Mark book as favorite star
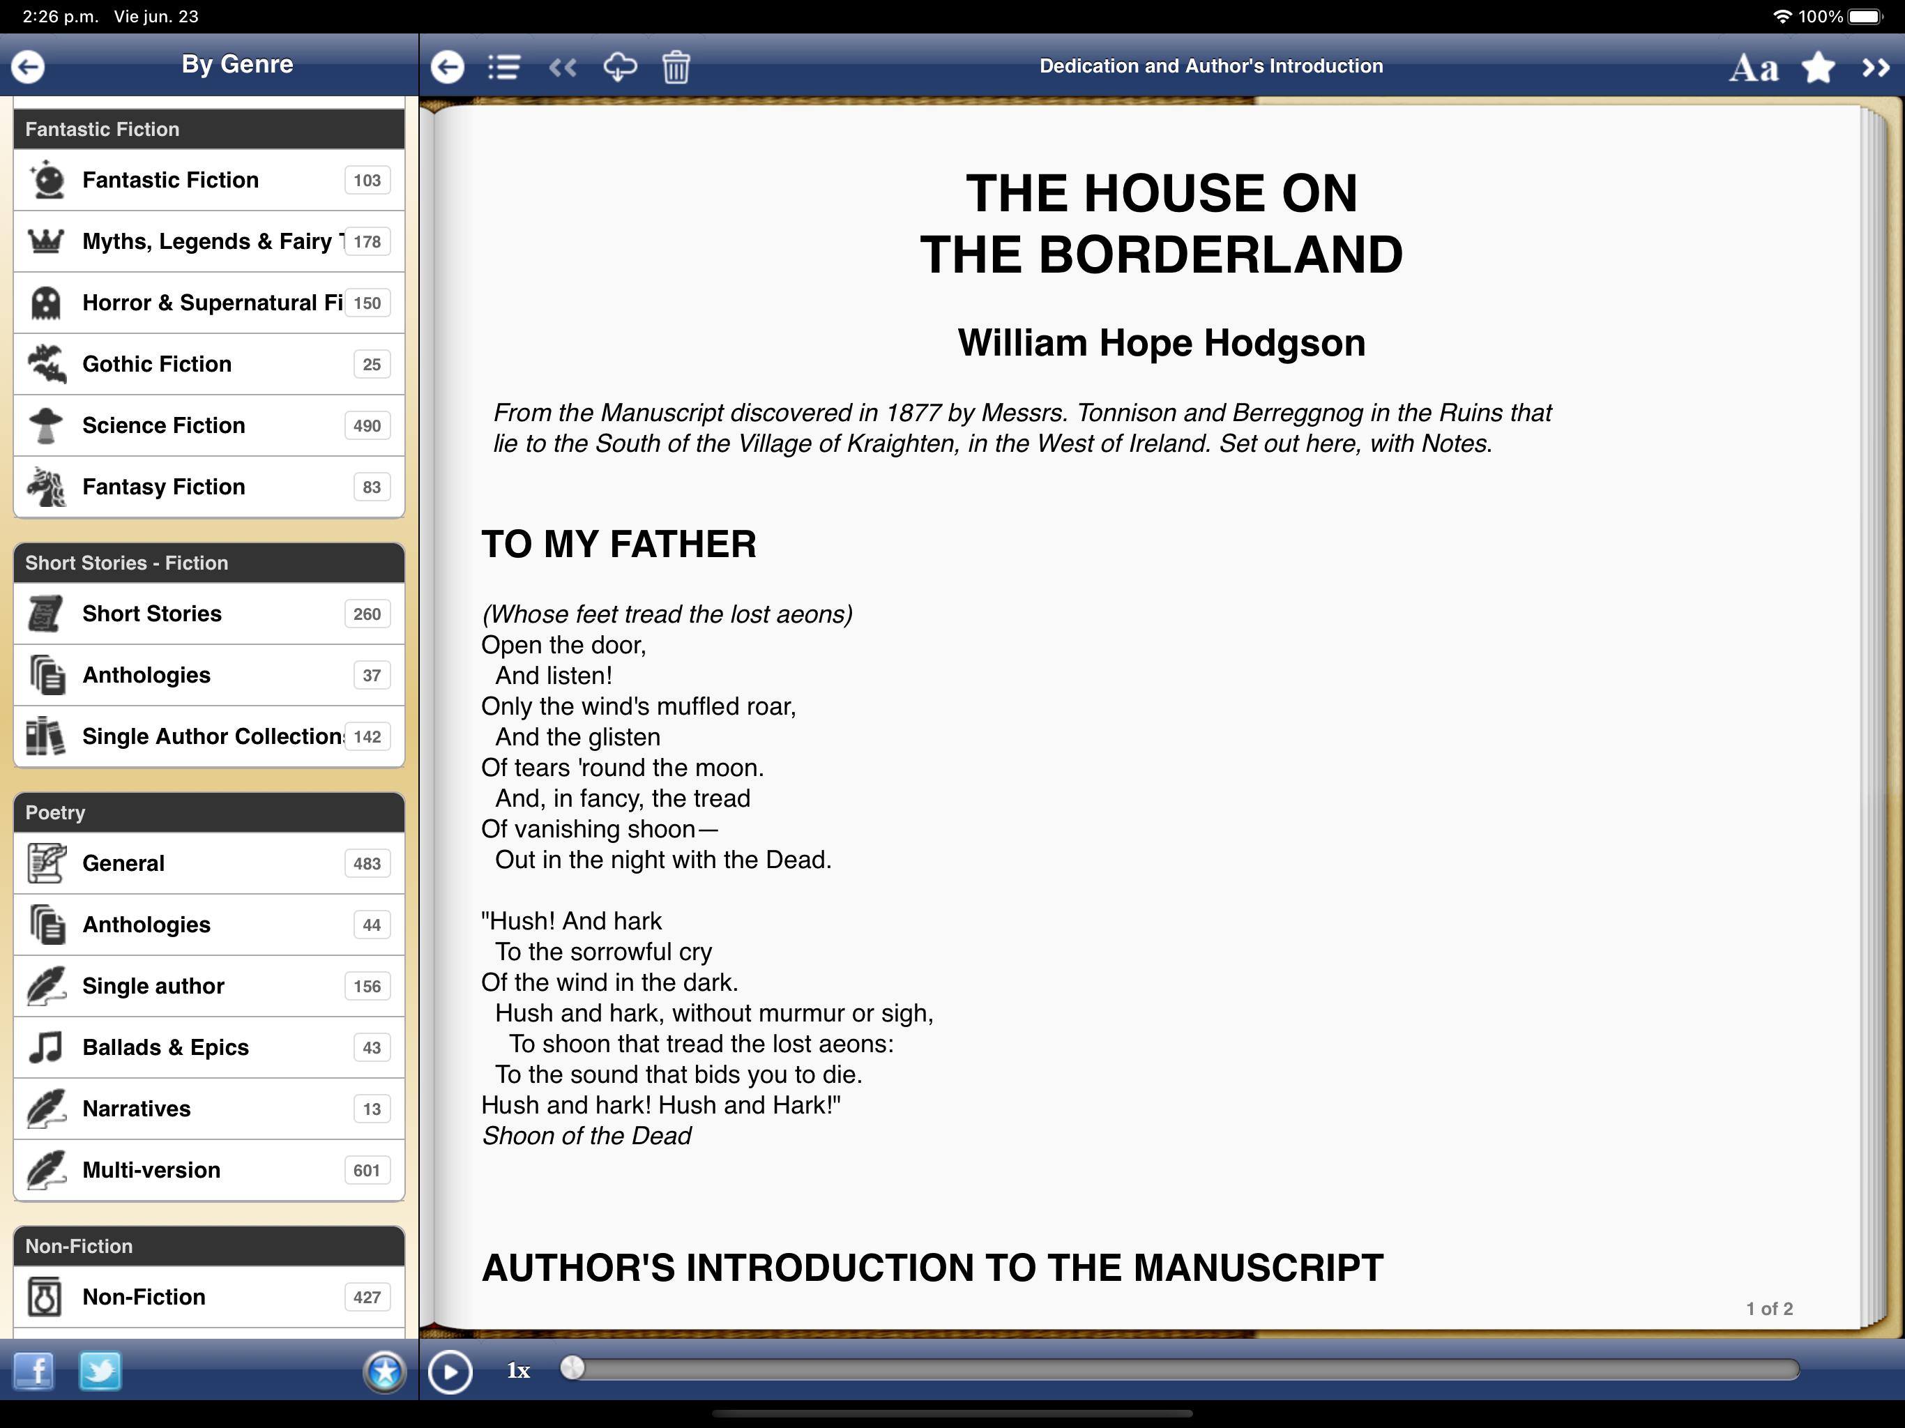 click(x=1818, y=66)
